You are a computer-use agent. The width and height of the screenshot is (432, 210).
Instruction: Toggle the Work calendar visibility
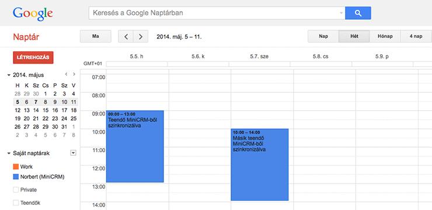pos(16,166)
